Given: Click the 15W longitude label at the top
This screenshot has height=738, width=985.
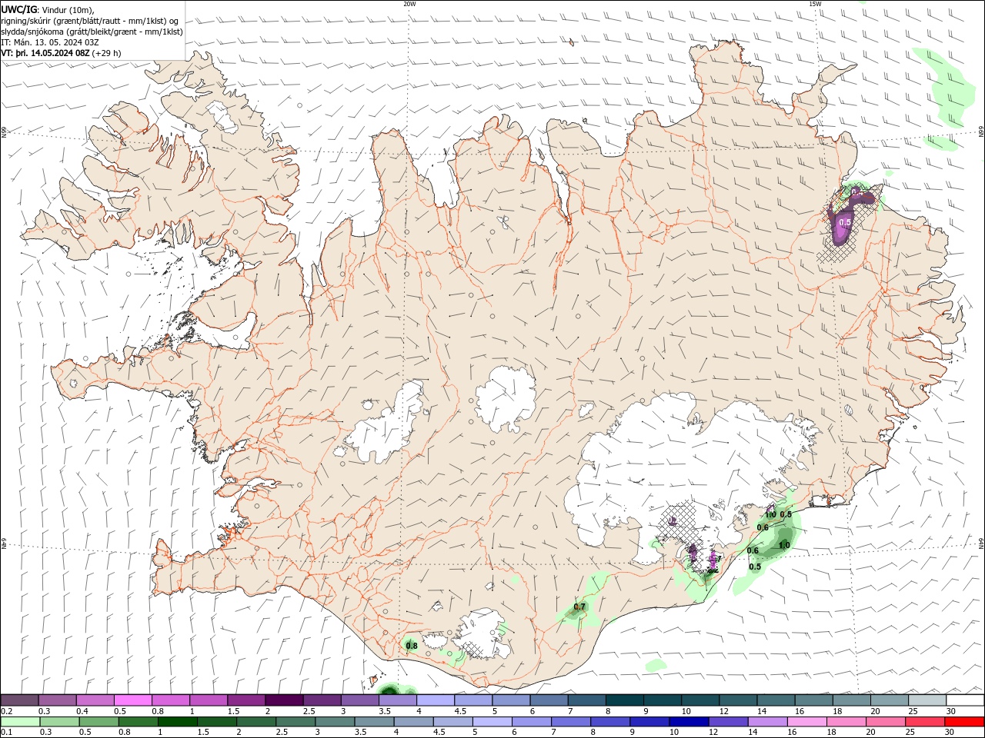Looking at the screenshot, I should [x=815, y=4].
